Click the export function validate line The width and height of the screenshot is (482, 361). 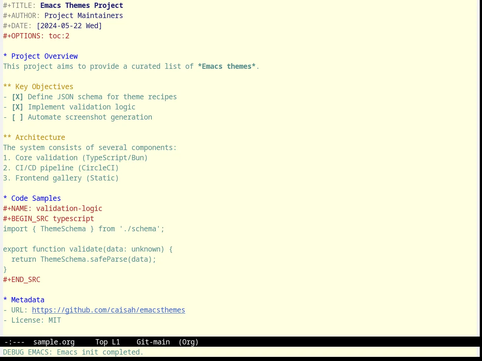click(88, 249)
